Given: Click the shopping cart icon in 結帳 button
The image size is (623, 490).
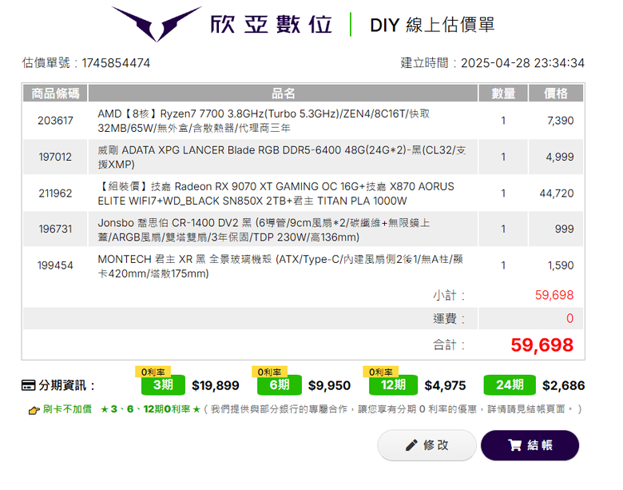Looking at the screenshot, I should (x=514, y=445).
